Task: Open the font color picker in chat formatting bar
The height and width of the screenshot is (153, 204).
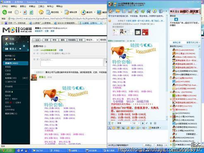Action: coord(155,123)
